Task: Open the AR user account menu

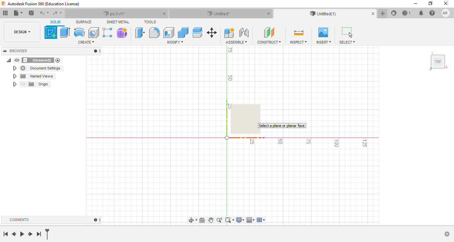Action: click(x=445, y=13)
